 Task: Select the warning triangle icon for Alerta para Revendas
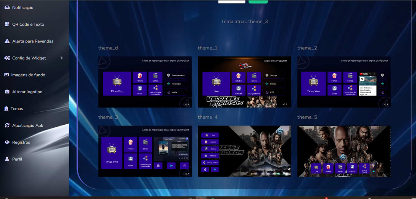[x=7, y=41]
